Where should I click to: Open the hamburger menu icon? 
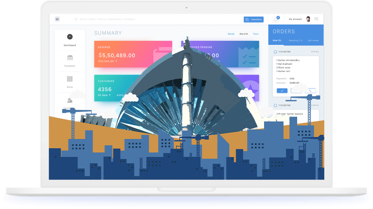(x=316, y=19)
